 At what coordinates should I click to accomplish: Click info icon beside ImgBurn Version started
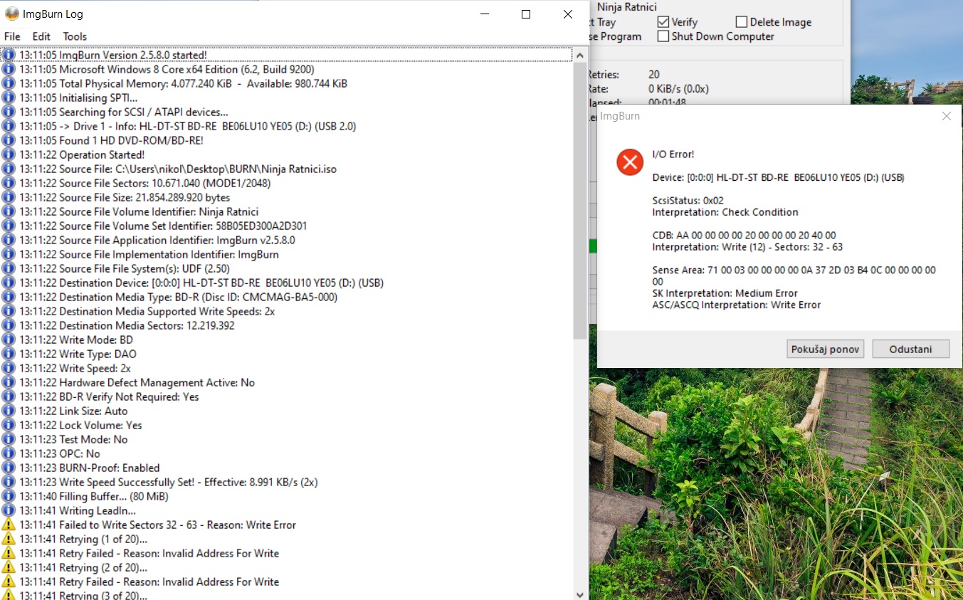(9, 55)
